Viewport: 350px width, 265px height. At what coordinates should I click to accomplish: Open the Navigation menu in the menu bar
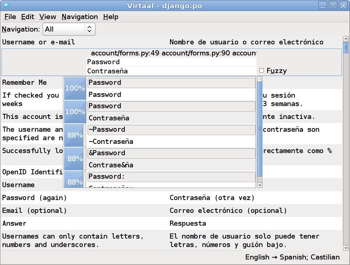point(79,17)
